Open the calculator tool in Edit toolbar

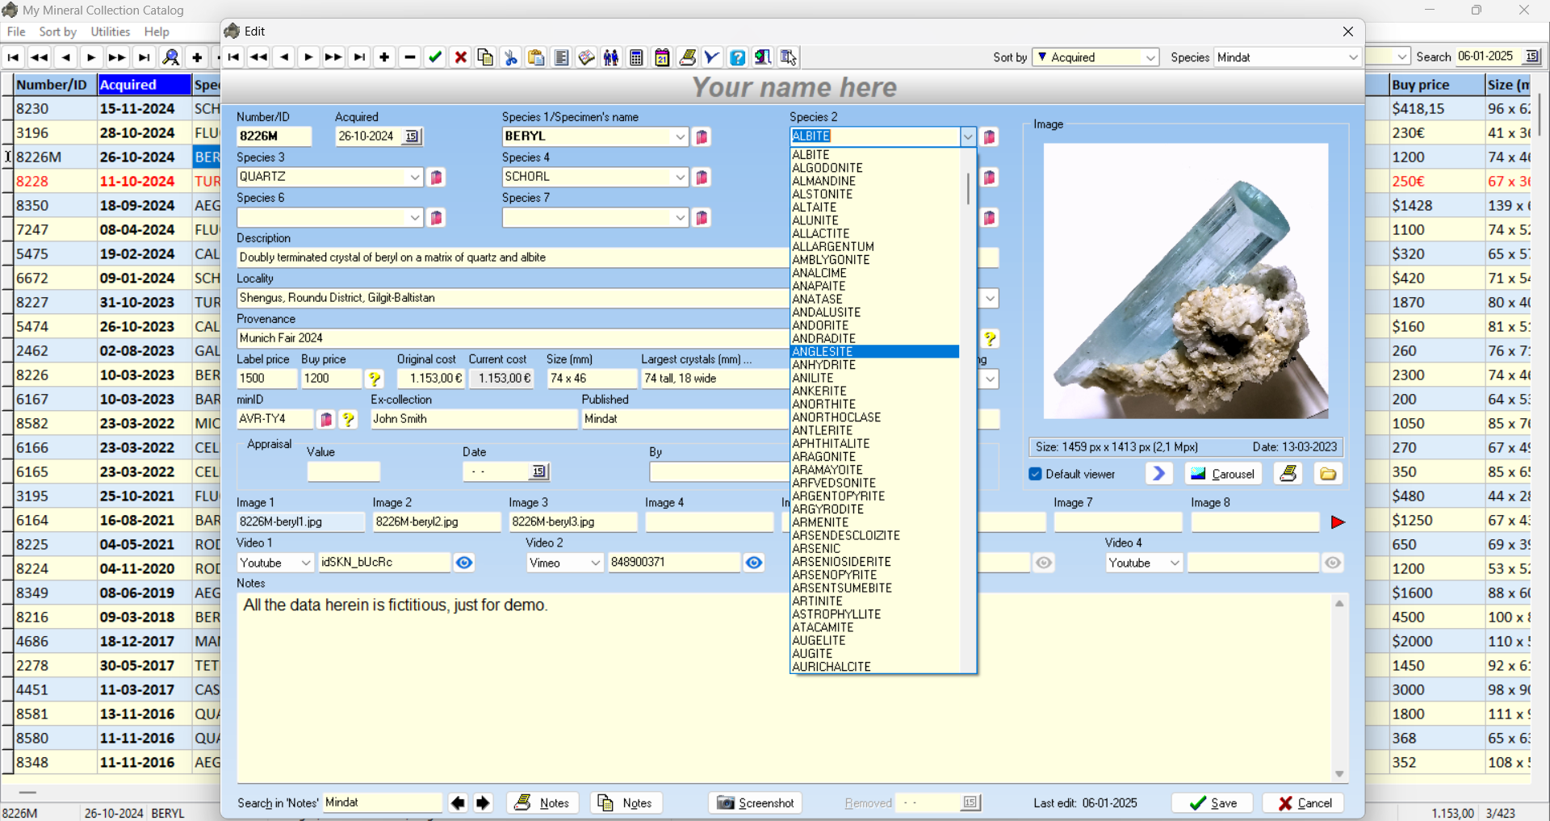click(x=636, y=57)
